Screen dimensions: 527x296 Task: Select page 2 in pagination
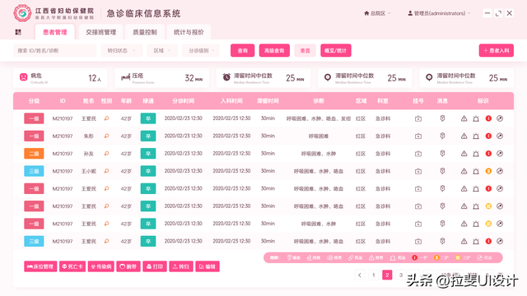click(x=387, y=275)
